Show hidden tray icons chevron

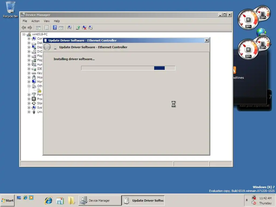(x=247, y=200)
